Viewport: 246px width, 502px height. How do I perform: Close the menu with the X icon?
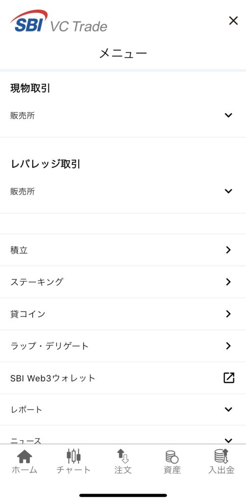[x=234, y=21]
